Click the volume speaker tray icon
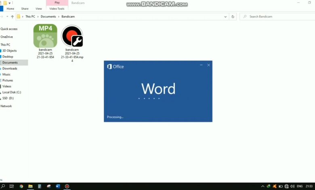This screenshot has height=190, width=315. tap(292, 186)
